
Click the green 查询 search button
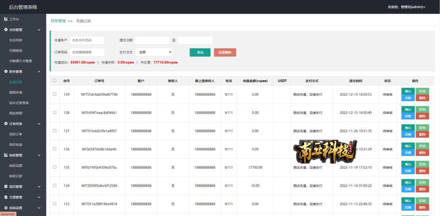coord(200,52)
